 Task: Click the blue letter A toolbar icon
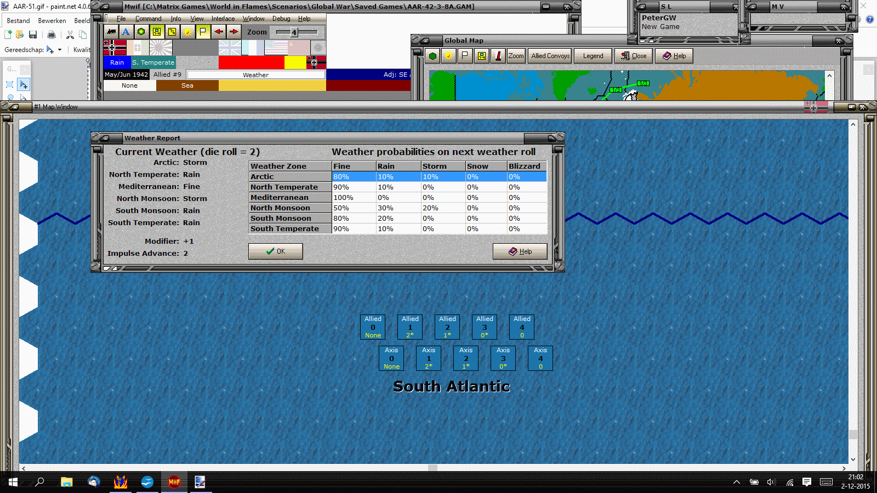tap(126, 32)
